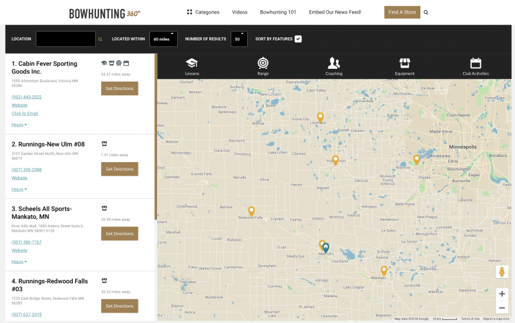Screen dimensions: 515x323
Task: Get directions to Runnings-Redwood Falls #03
Action: pos(120,306)
